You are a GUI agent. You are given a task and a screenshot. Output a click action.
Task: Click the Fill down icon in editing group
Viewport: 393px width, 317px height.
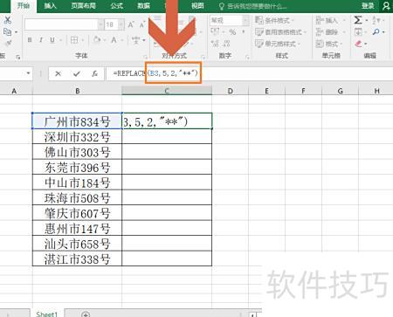coord(358,31)
